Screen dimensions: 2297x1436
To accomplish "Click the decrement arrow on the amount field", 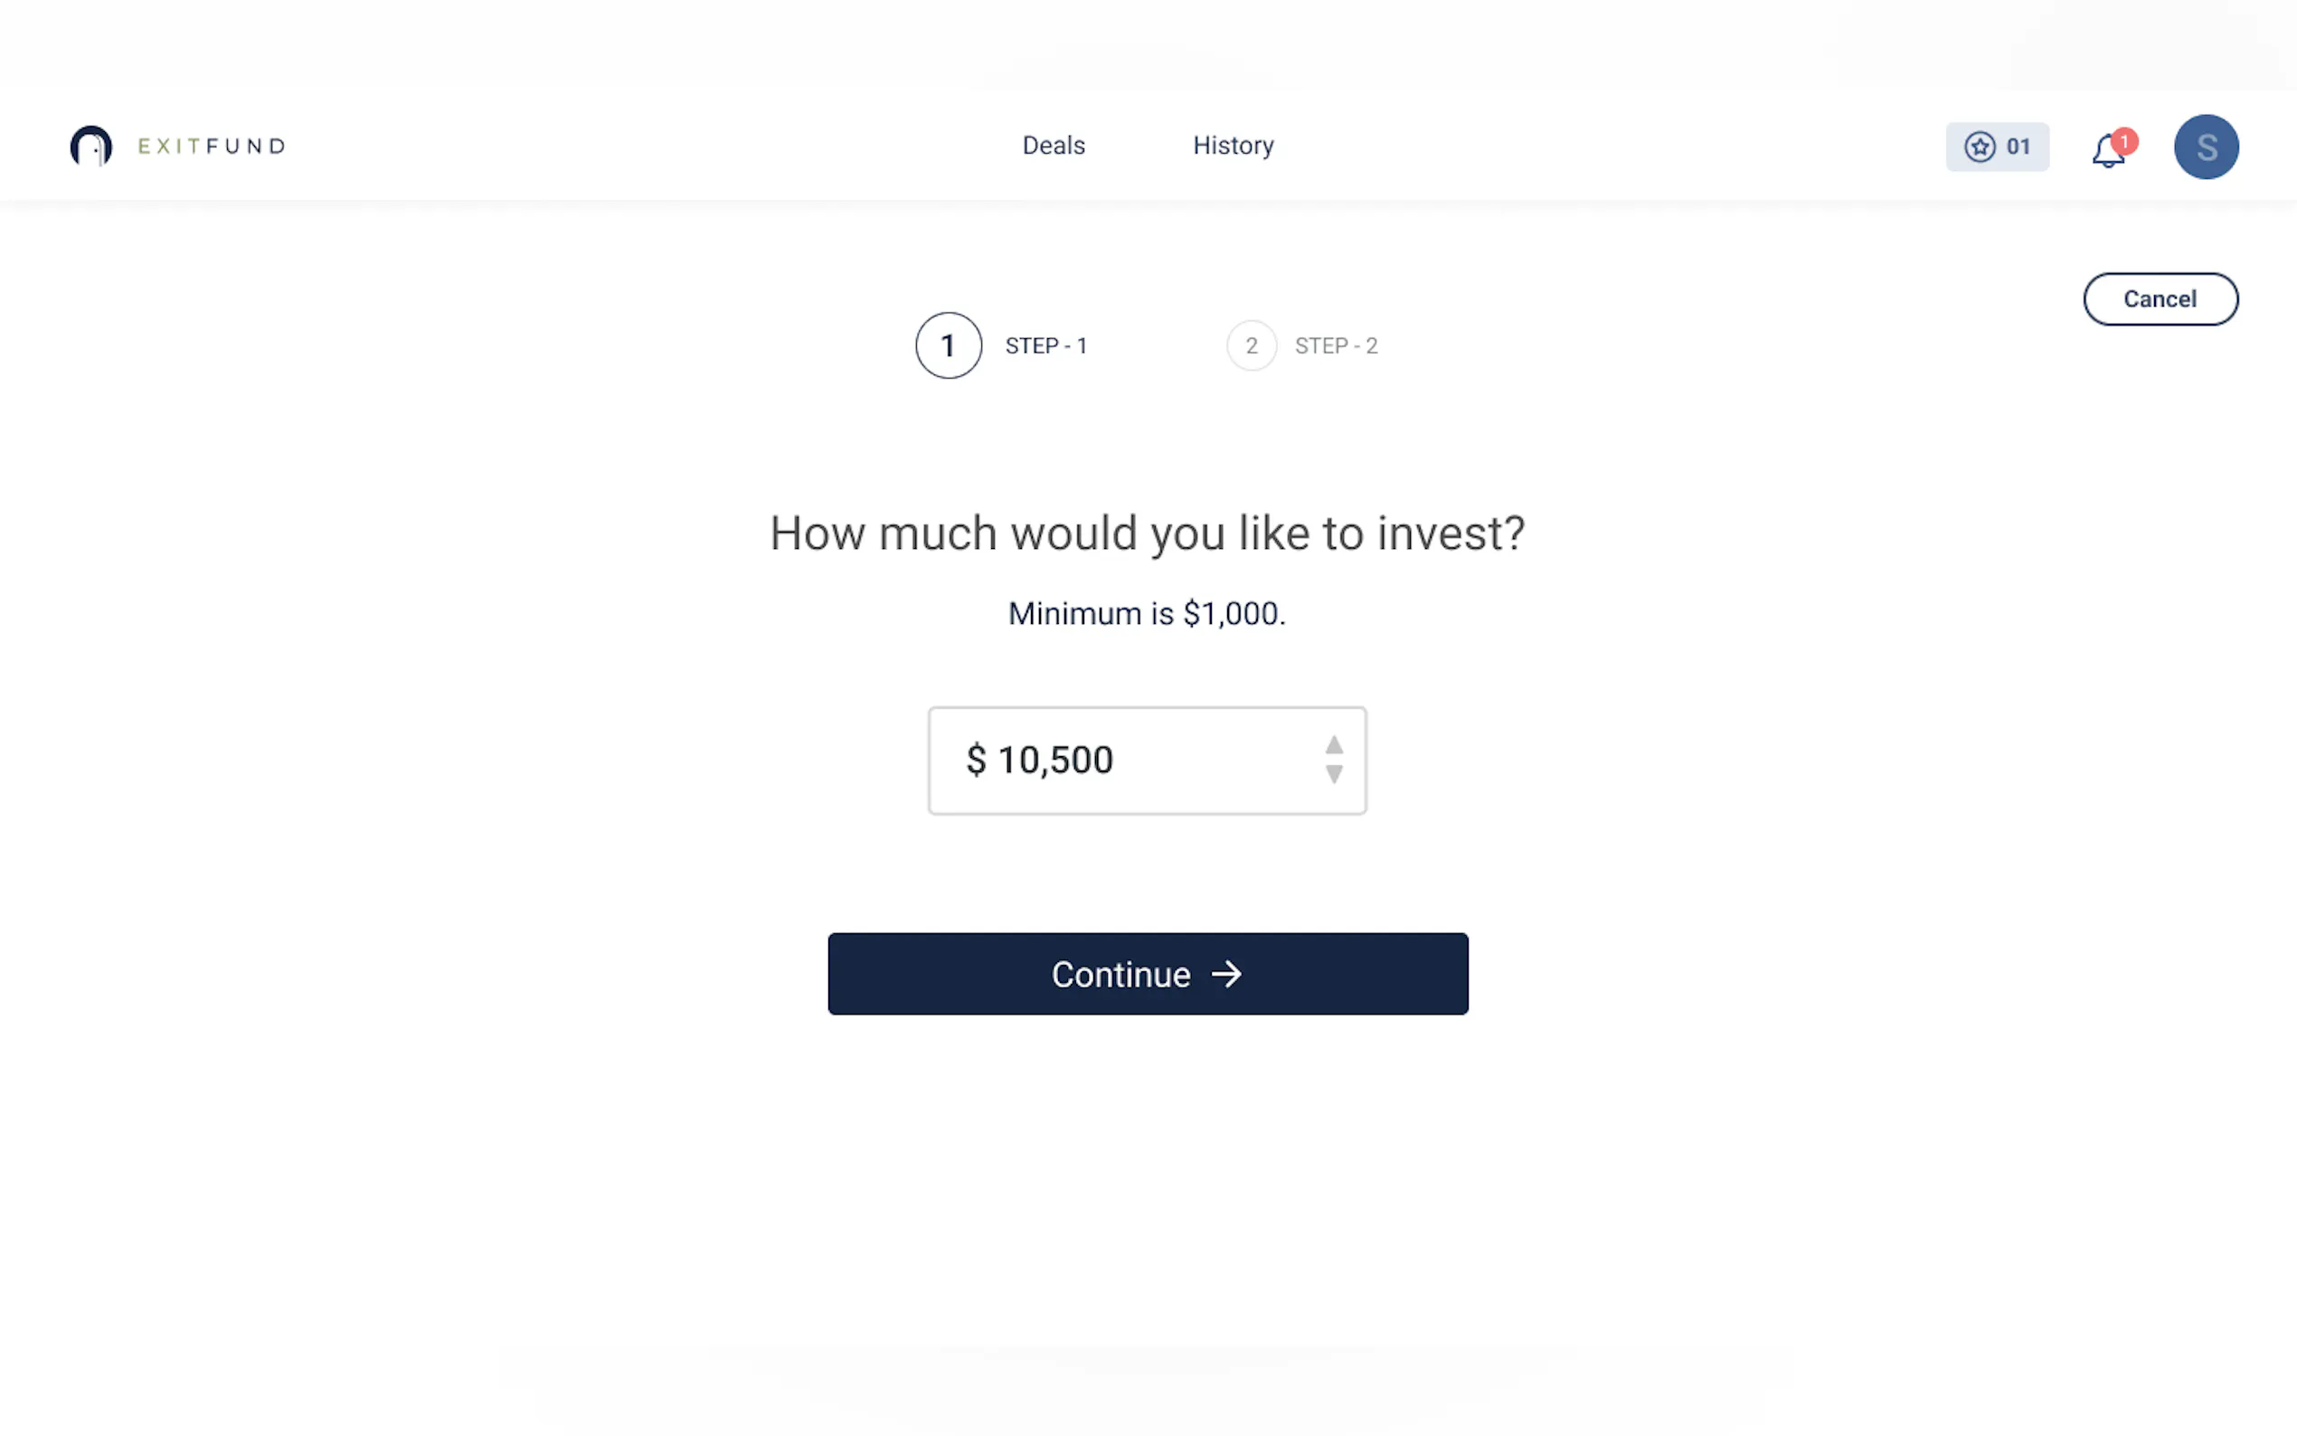I will [1334, 774].
